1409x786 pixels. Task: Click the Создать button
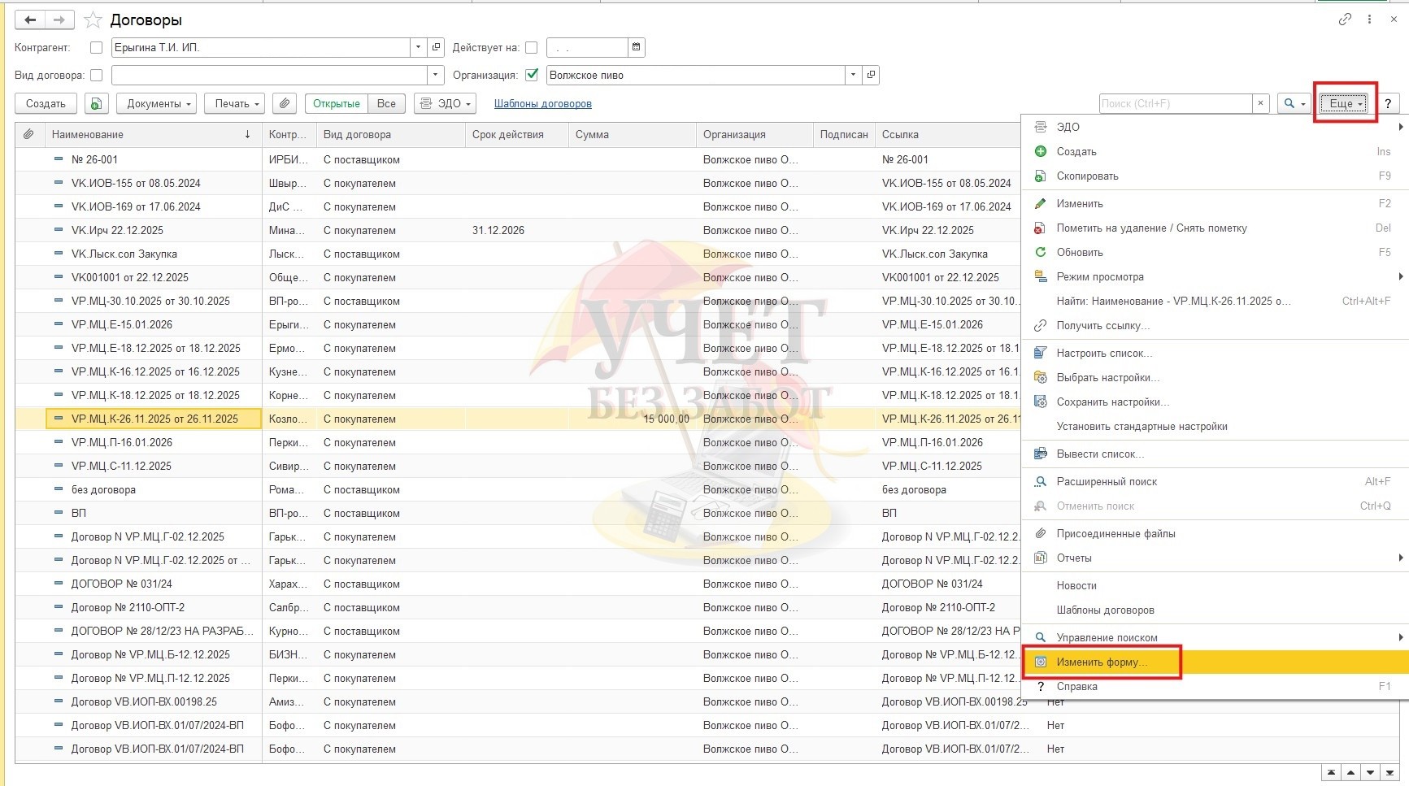[46, 104]
